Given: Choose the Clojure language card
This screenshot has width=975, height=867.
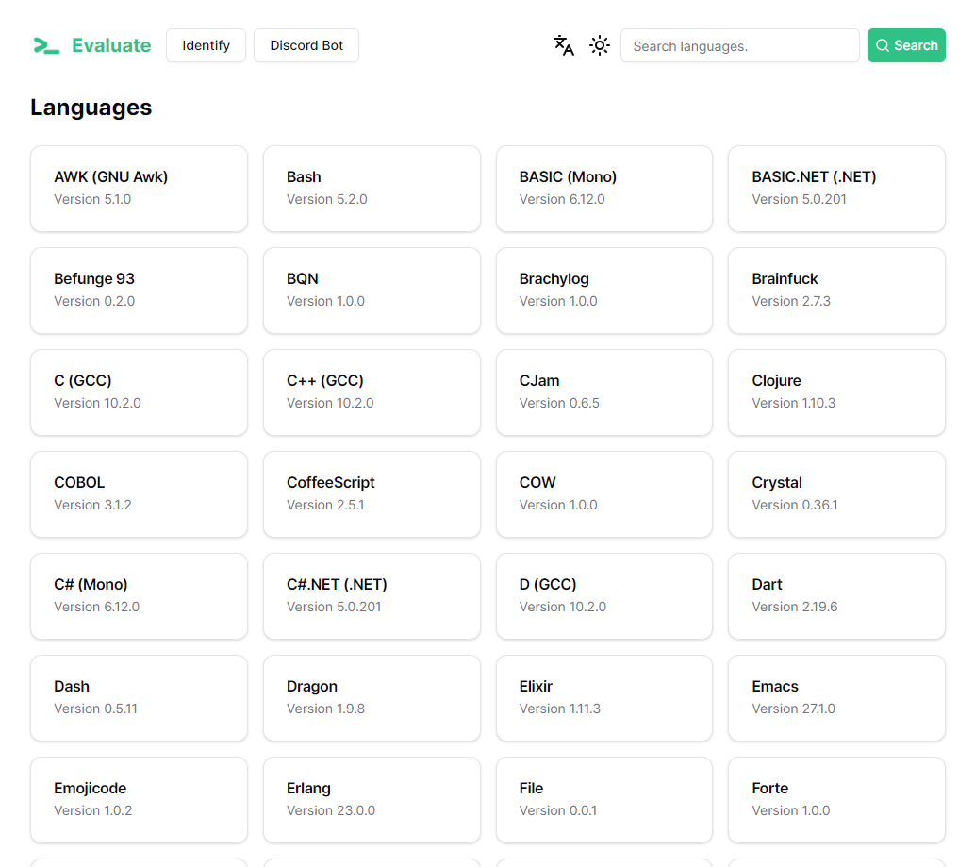Looking at the screenshot, I should (837, 392).
